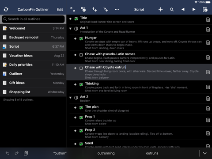The image size is (212, 159).
Task: Open the more options ellipsis
Action: click(117, 9)
